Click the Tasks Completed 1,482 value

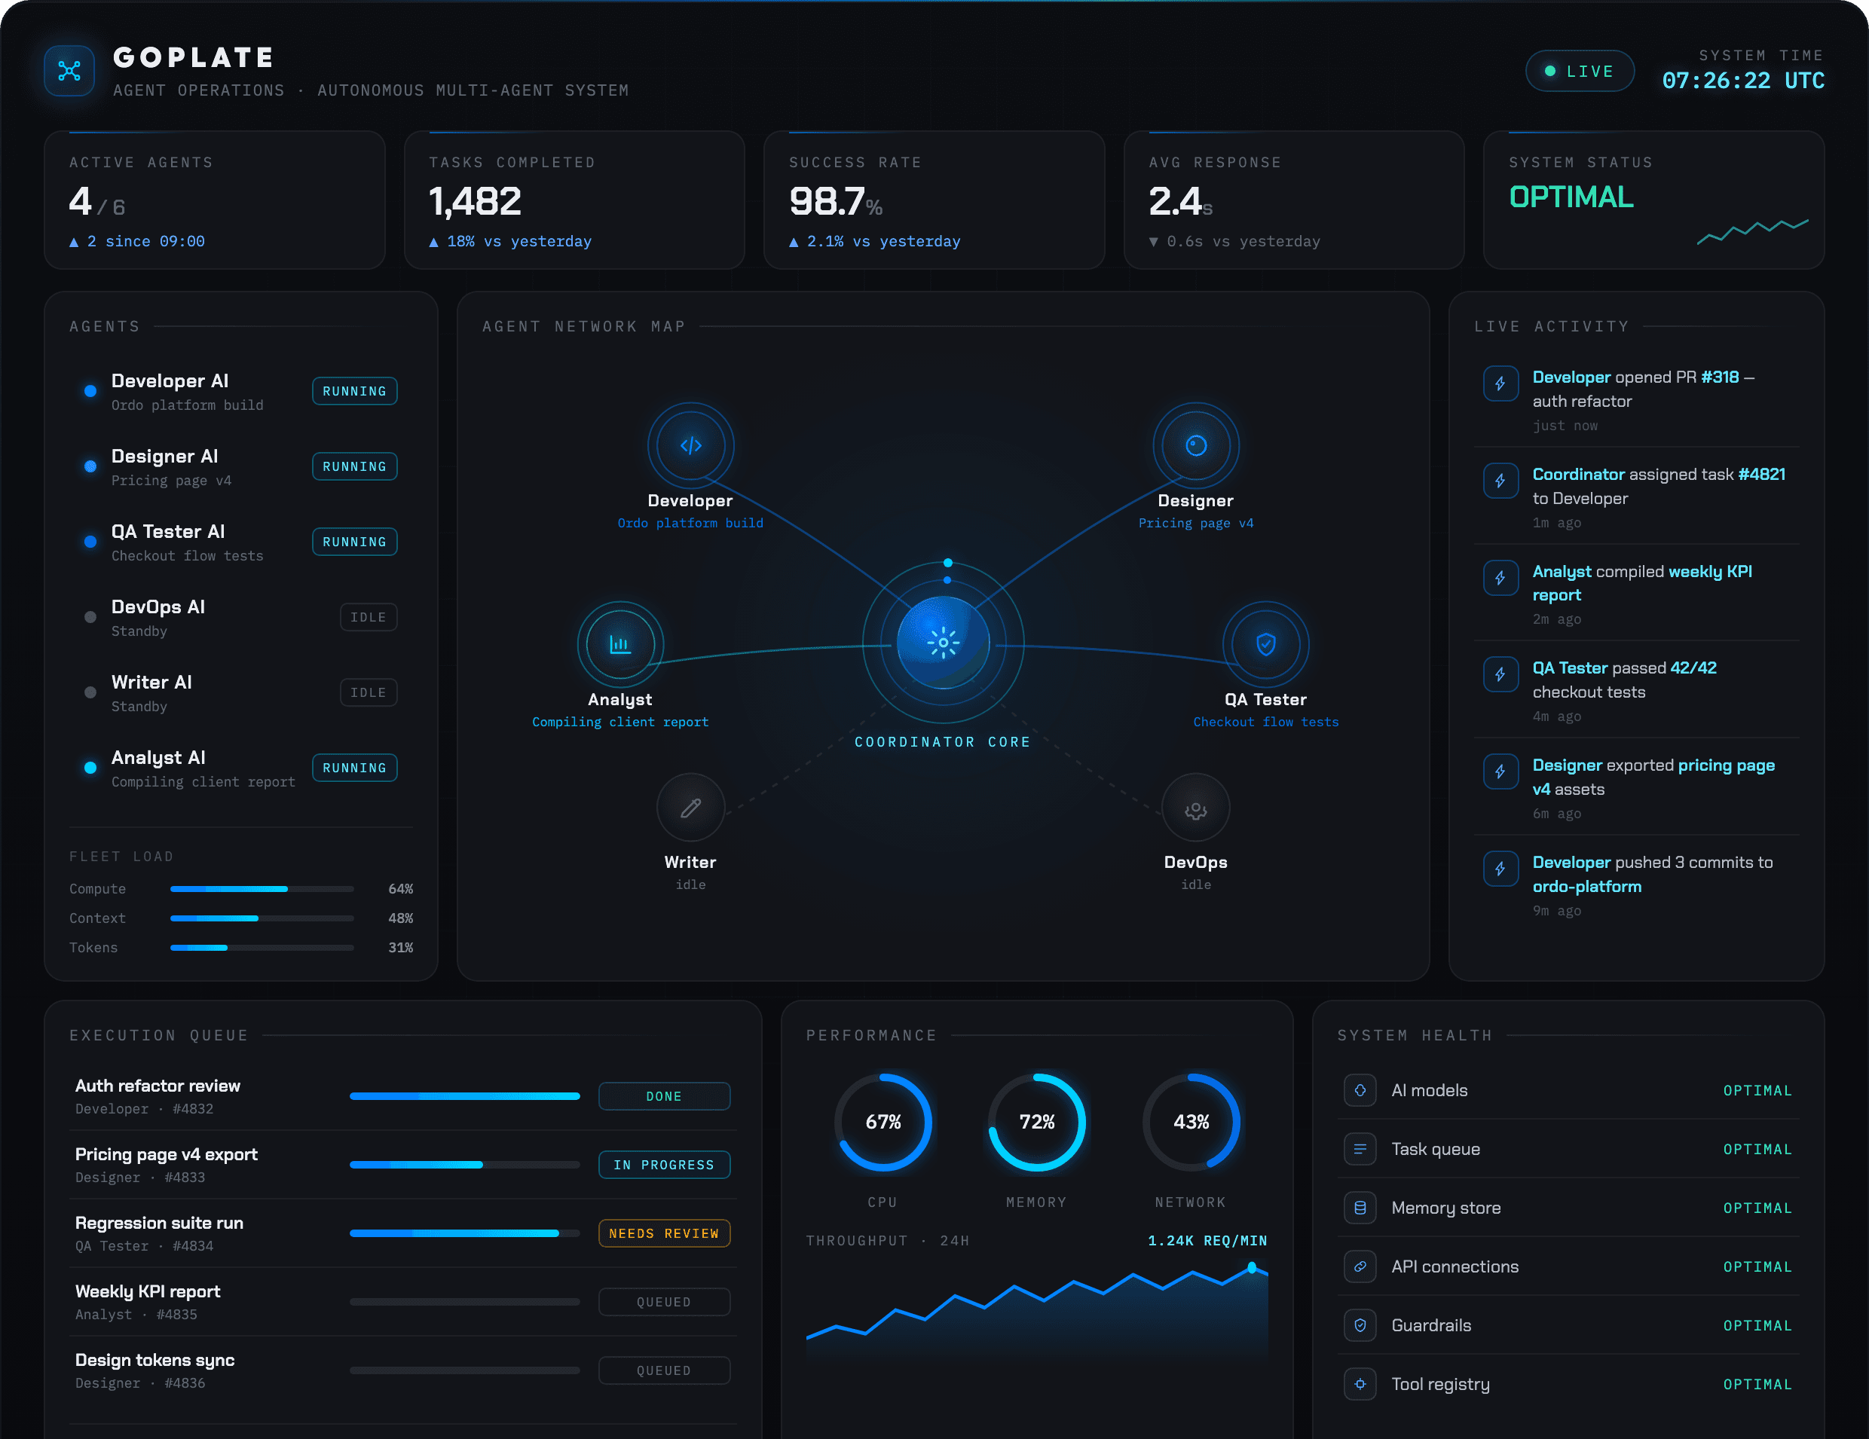[475, 202]
